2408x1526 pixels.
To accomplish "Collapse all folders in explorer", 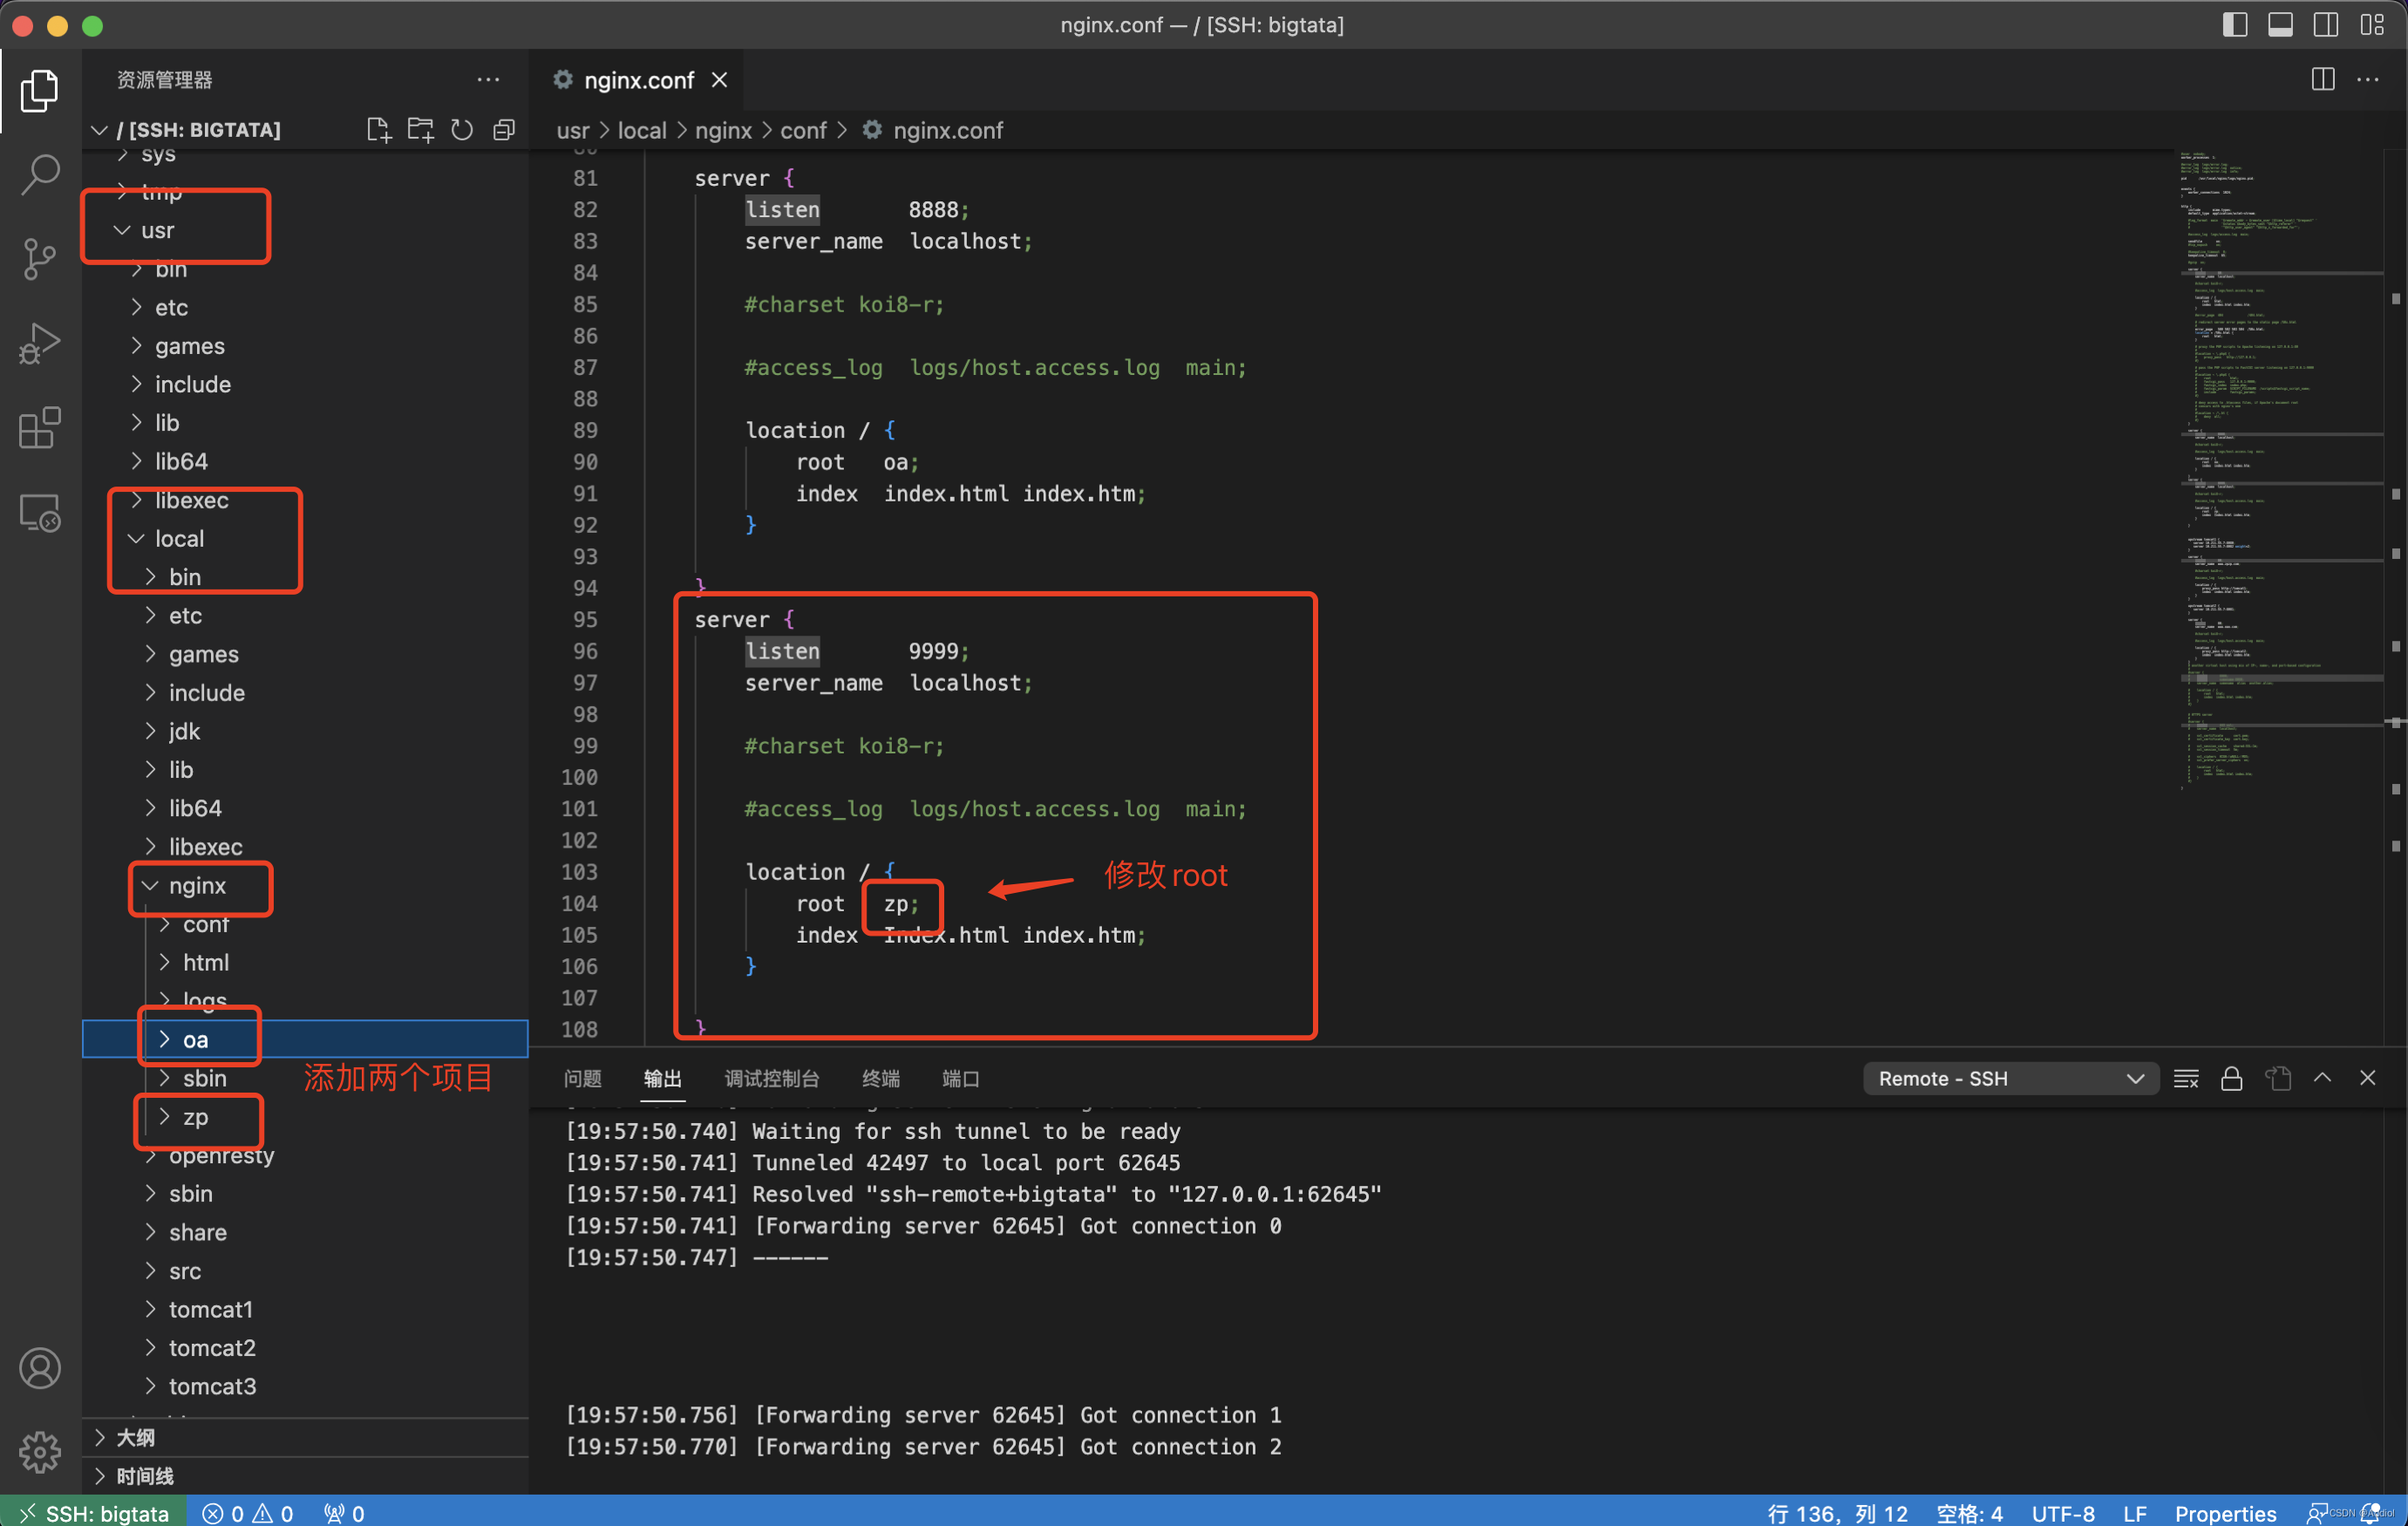I will pyautogui.click(x=504, y=130).
